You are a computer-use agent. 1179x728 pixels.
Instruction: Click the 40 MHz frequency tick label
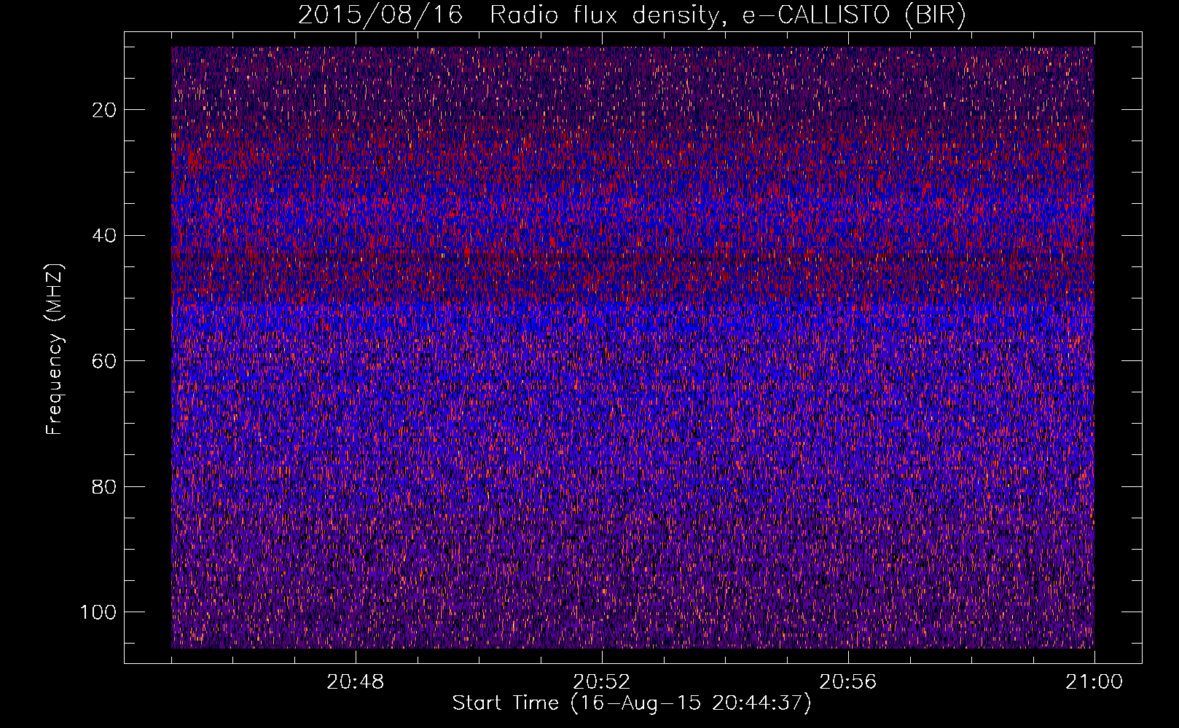[x=105, y=235]
